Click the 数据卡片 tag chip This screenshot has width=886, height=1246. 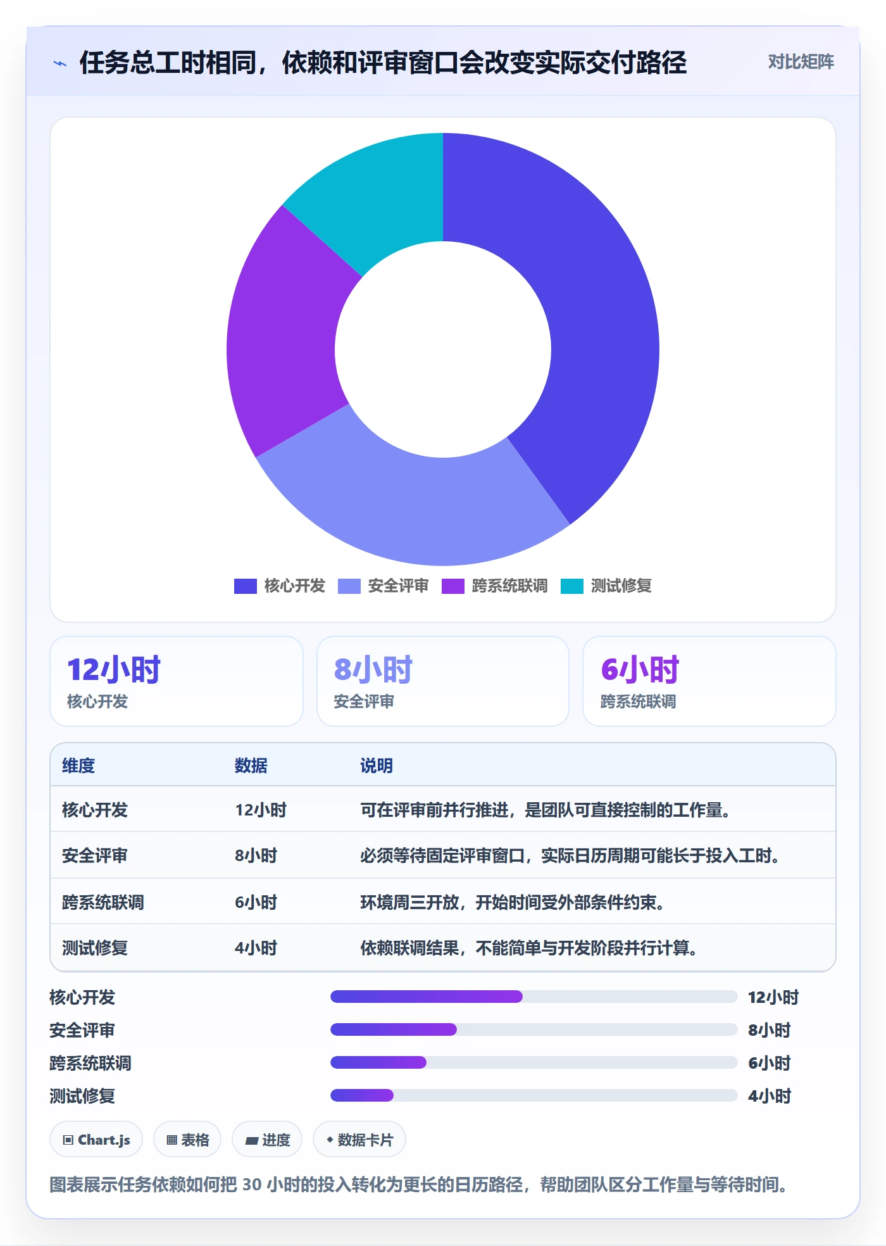coord(359,1140)
